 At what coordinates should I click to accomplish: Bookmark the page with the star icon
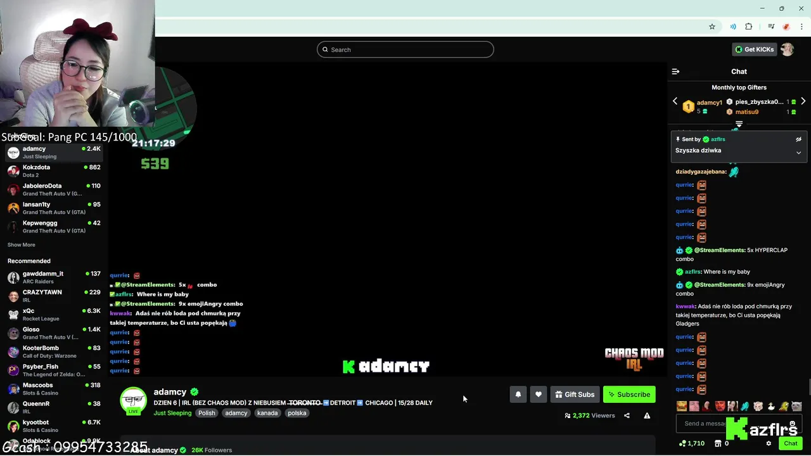pos(712,27)
